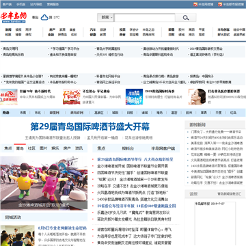Switch to the 青岛 tab above the photo
The image size is (246, 246).
coord(20,148)
